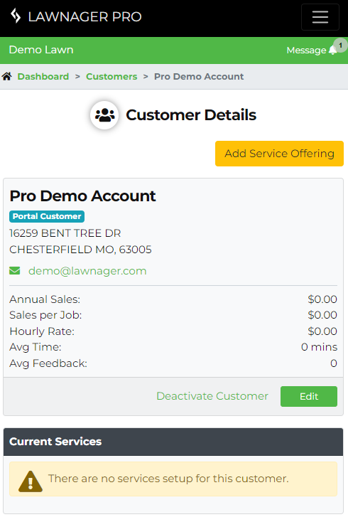348x522 pixels.
Task: Click the warning triangle icon
Action: (31, 481)
